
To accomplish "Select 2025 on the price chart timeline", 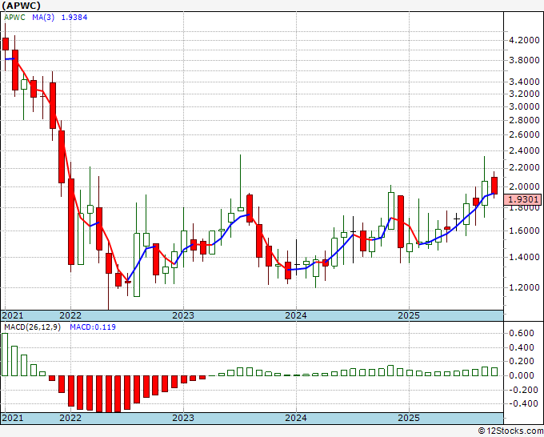I will click(409, 315).
